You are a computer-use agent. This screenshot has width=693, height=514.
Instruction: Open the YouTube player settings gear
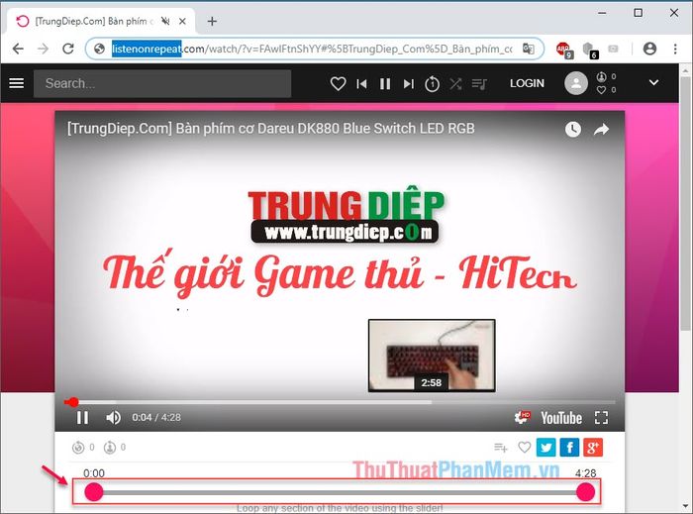click(522, 417)
